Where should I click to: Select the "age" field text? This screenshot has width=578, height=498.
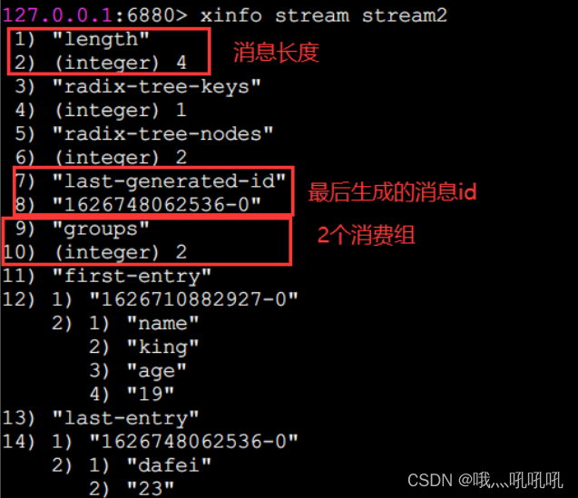click(156, 371)
